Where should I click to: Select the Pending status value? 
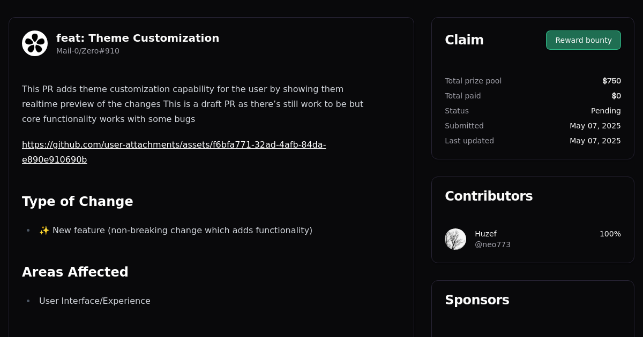[x=605, y=111]
